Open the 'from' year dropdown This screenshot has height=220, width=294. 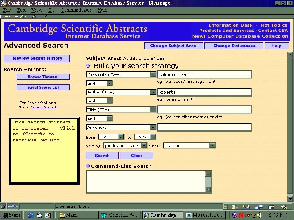(121, 137)
